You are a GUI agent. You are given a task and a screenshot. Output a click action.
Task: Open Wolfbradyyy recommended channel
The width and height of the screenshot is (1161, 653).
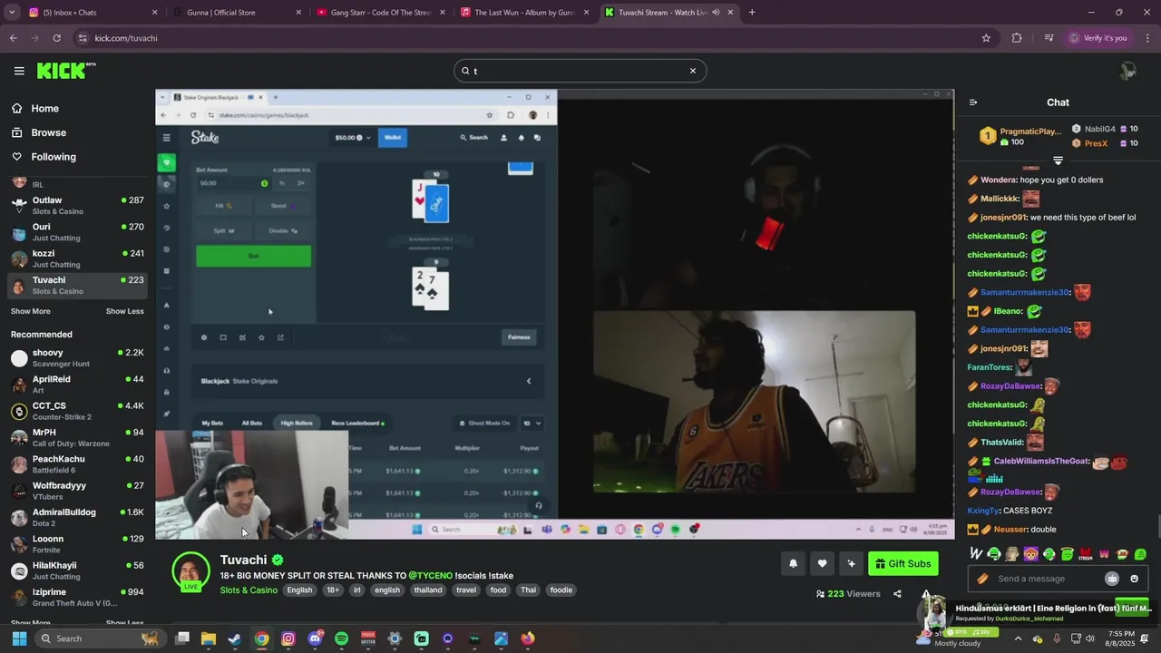point(77,491)
